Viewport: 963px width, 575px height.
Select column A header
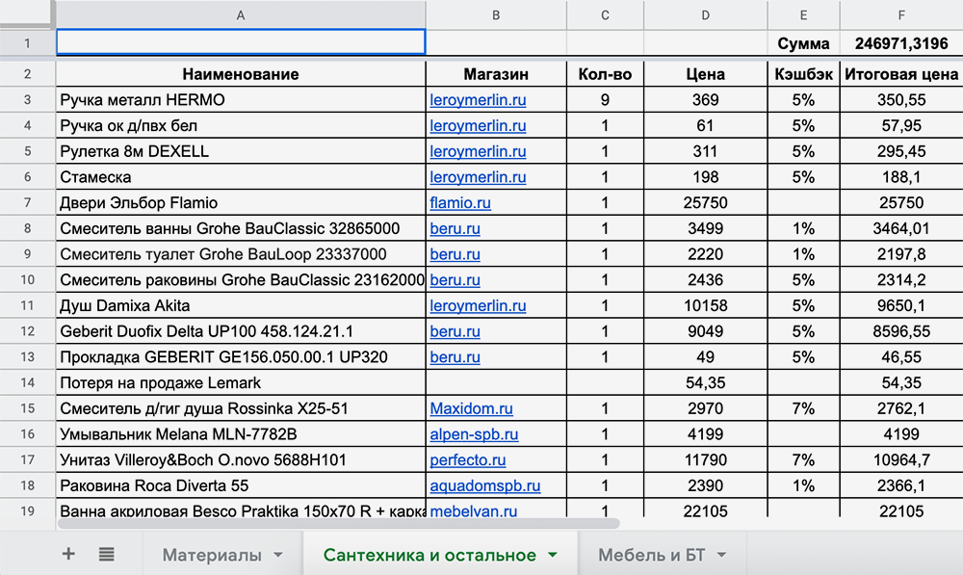click(241, 14)
